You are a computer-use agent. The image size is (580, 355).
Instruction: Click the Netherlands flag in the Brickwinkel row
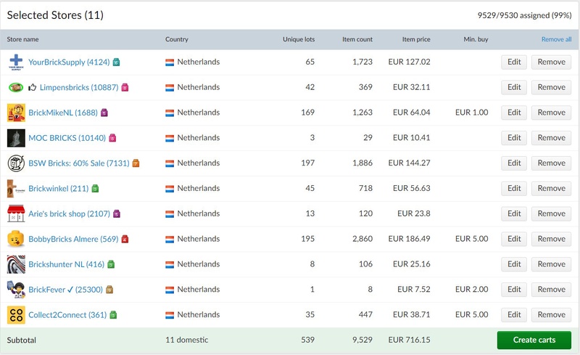[x=170, y=189]
